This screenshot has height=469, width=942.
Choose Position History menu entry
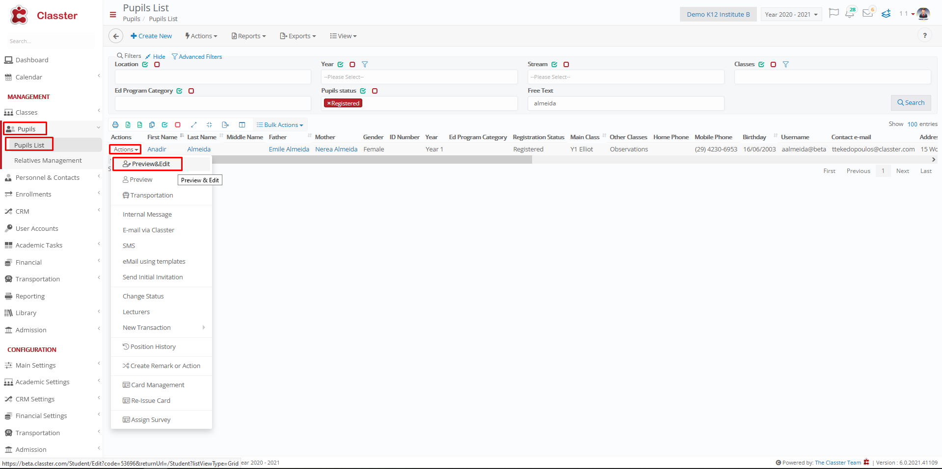[161, 347]
